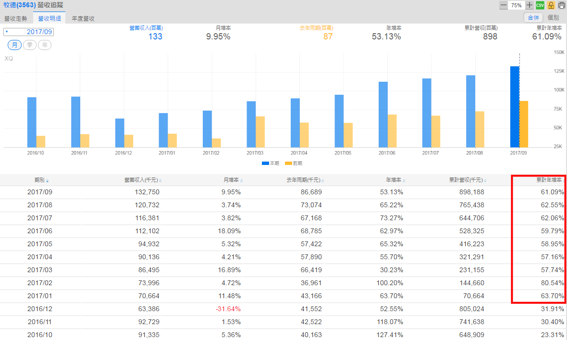
Task: Switch to the 年度營收 tab
Action: (83, 18)
